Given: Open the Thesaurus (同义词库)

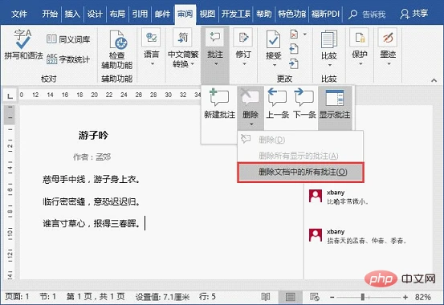Looking at the screenshot, I should point(68,39).
